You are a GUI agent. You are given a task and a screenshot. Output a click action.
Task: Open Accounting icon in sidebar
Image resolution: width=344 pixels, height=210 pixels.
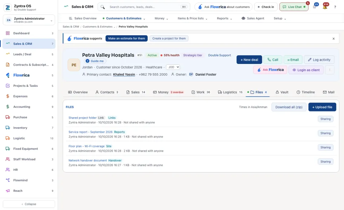8,107
